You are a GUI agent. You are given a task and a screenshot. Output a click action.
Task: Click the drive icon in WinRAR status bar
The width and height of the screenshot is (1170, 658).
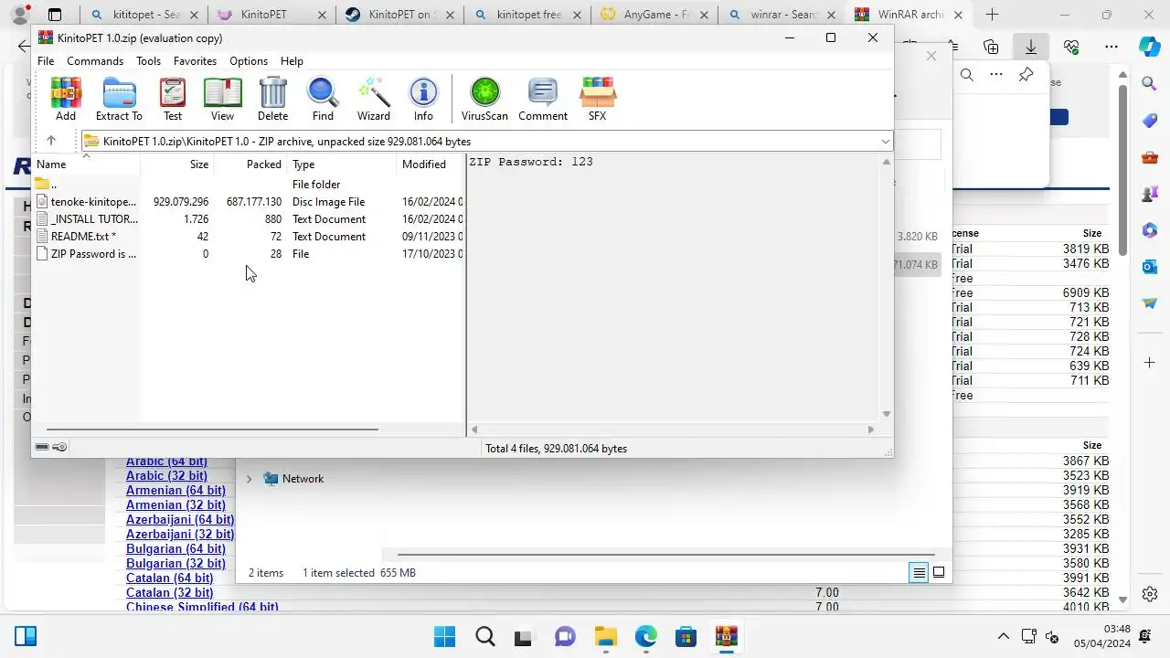click(42, 447)
